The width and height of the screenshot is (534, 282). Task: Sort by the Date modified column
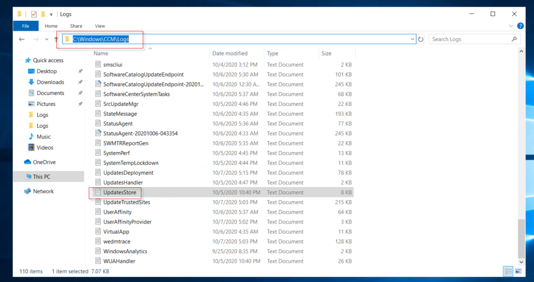230,54
